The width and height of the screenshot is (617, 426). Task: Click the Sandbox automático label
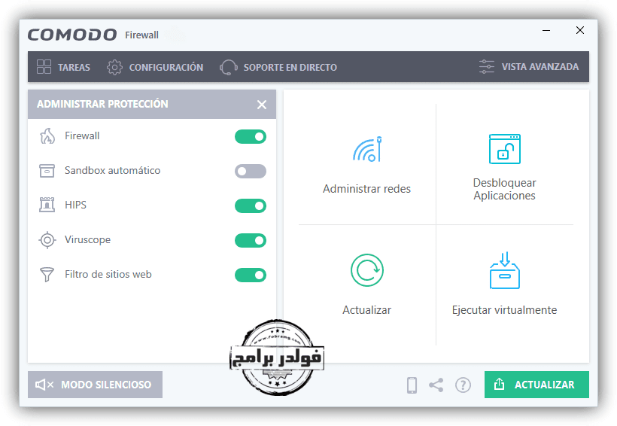point(113,171)
